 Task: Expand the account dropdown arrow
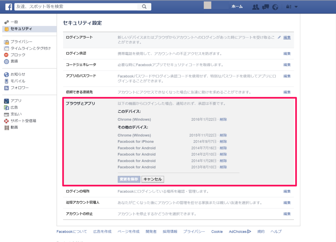[x=296, y=7]
